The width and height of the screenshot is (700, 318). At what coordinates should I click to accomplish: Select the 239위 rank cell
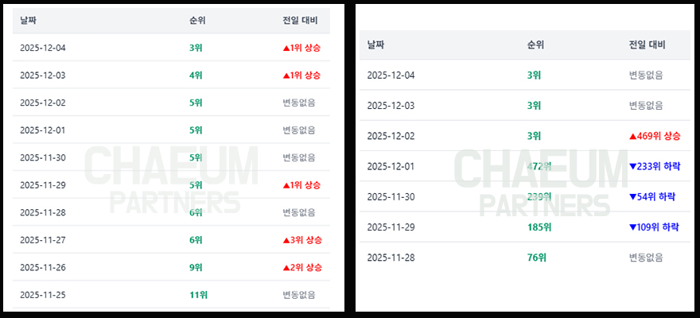[539, 196]
